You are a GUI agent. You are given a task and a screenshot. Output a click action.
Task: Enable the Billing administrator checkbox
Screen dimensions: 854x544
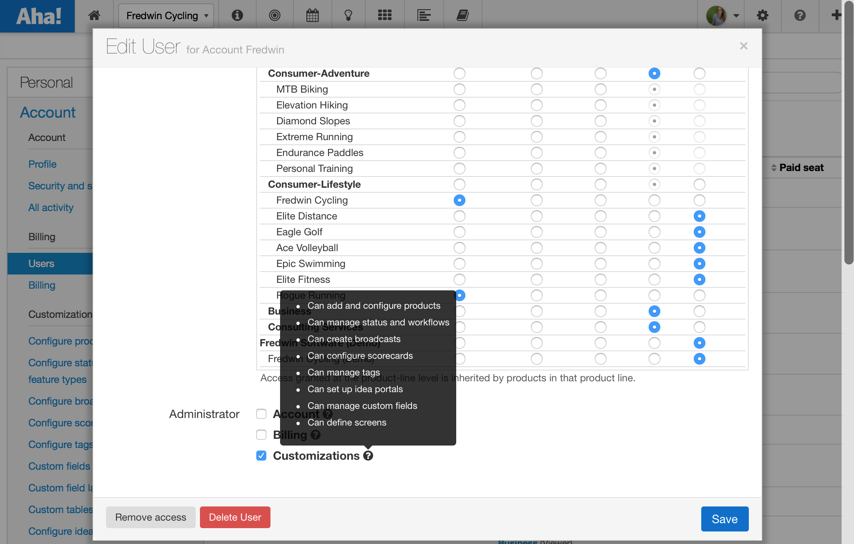(x=261, y=435)
